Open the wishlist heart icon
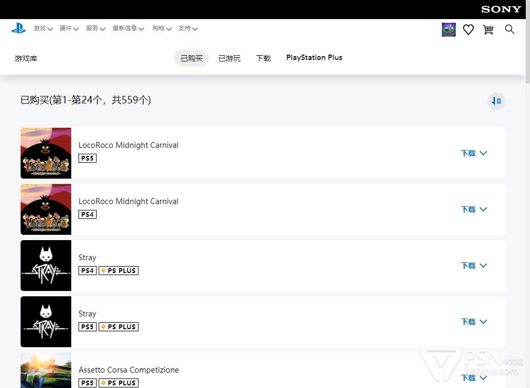This screenshot has width=530, height=388. 468,30
